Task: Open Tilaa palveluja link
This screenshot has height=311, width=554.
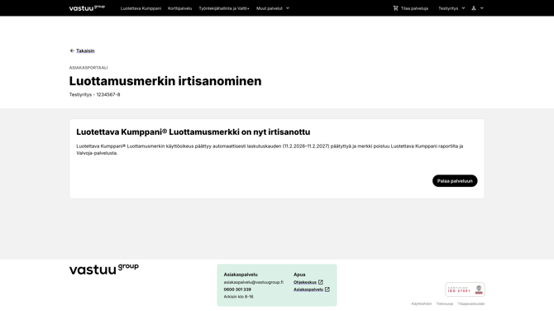Action: tap(414, 8)
